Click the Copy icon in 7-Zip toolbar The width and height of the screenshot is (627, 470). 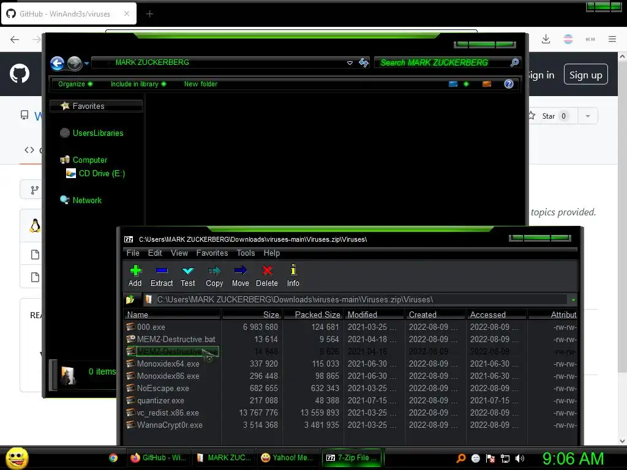214,270
